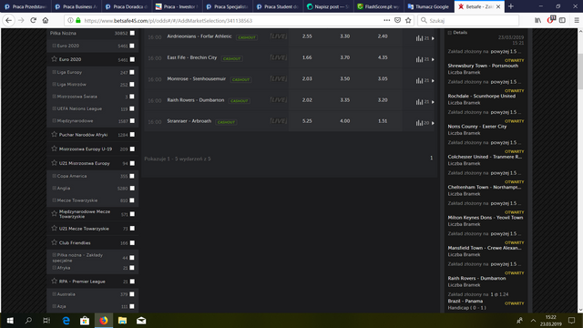The height and width of the screenshot is (328, 583).
Task: Open page actions three-dot menu
Action: [386, 20]
